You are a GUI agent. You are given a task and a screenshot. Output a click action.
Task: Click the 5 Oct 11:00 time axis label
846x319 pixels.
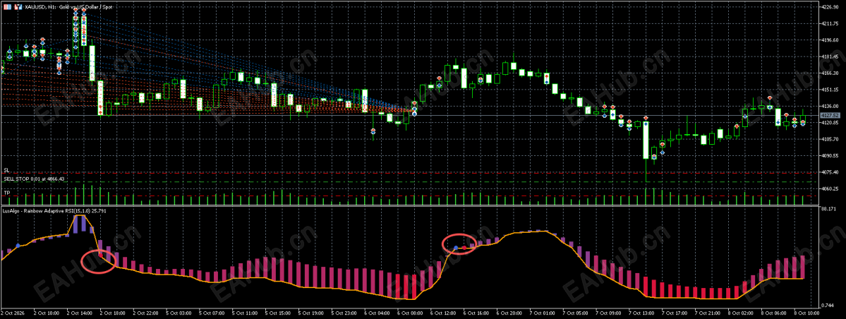(245, 313)
